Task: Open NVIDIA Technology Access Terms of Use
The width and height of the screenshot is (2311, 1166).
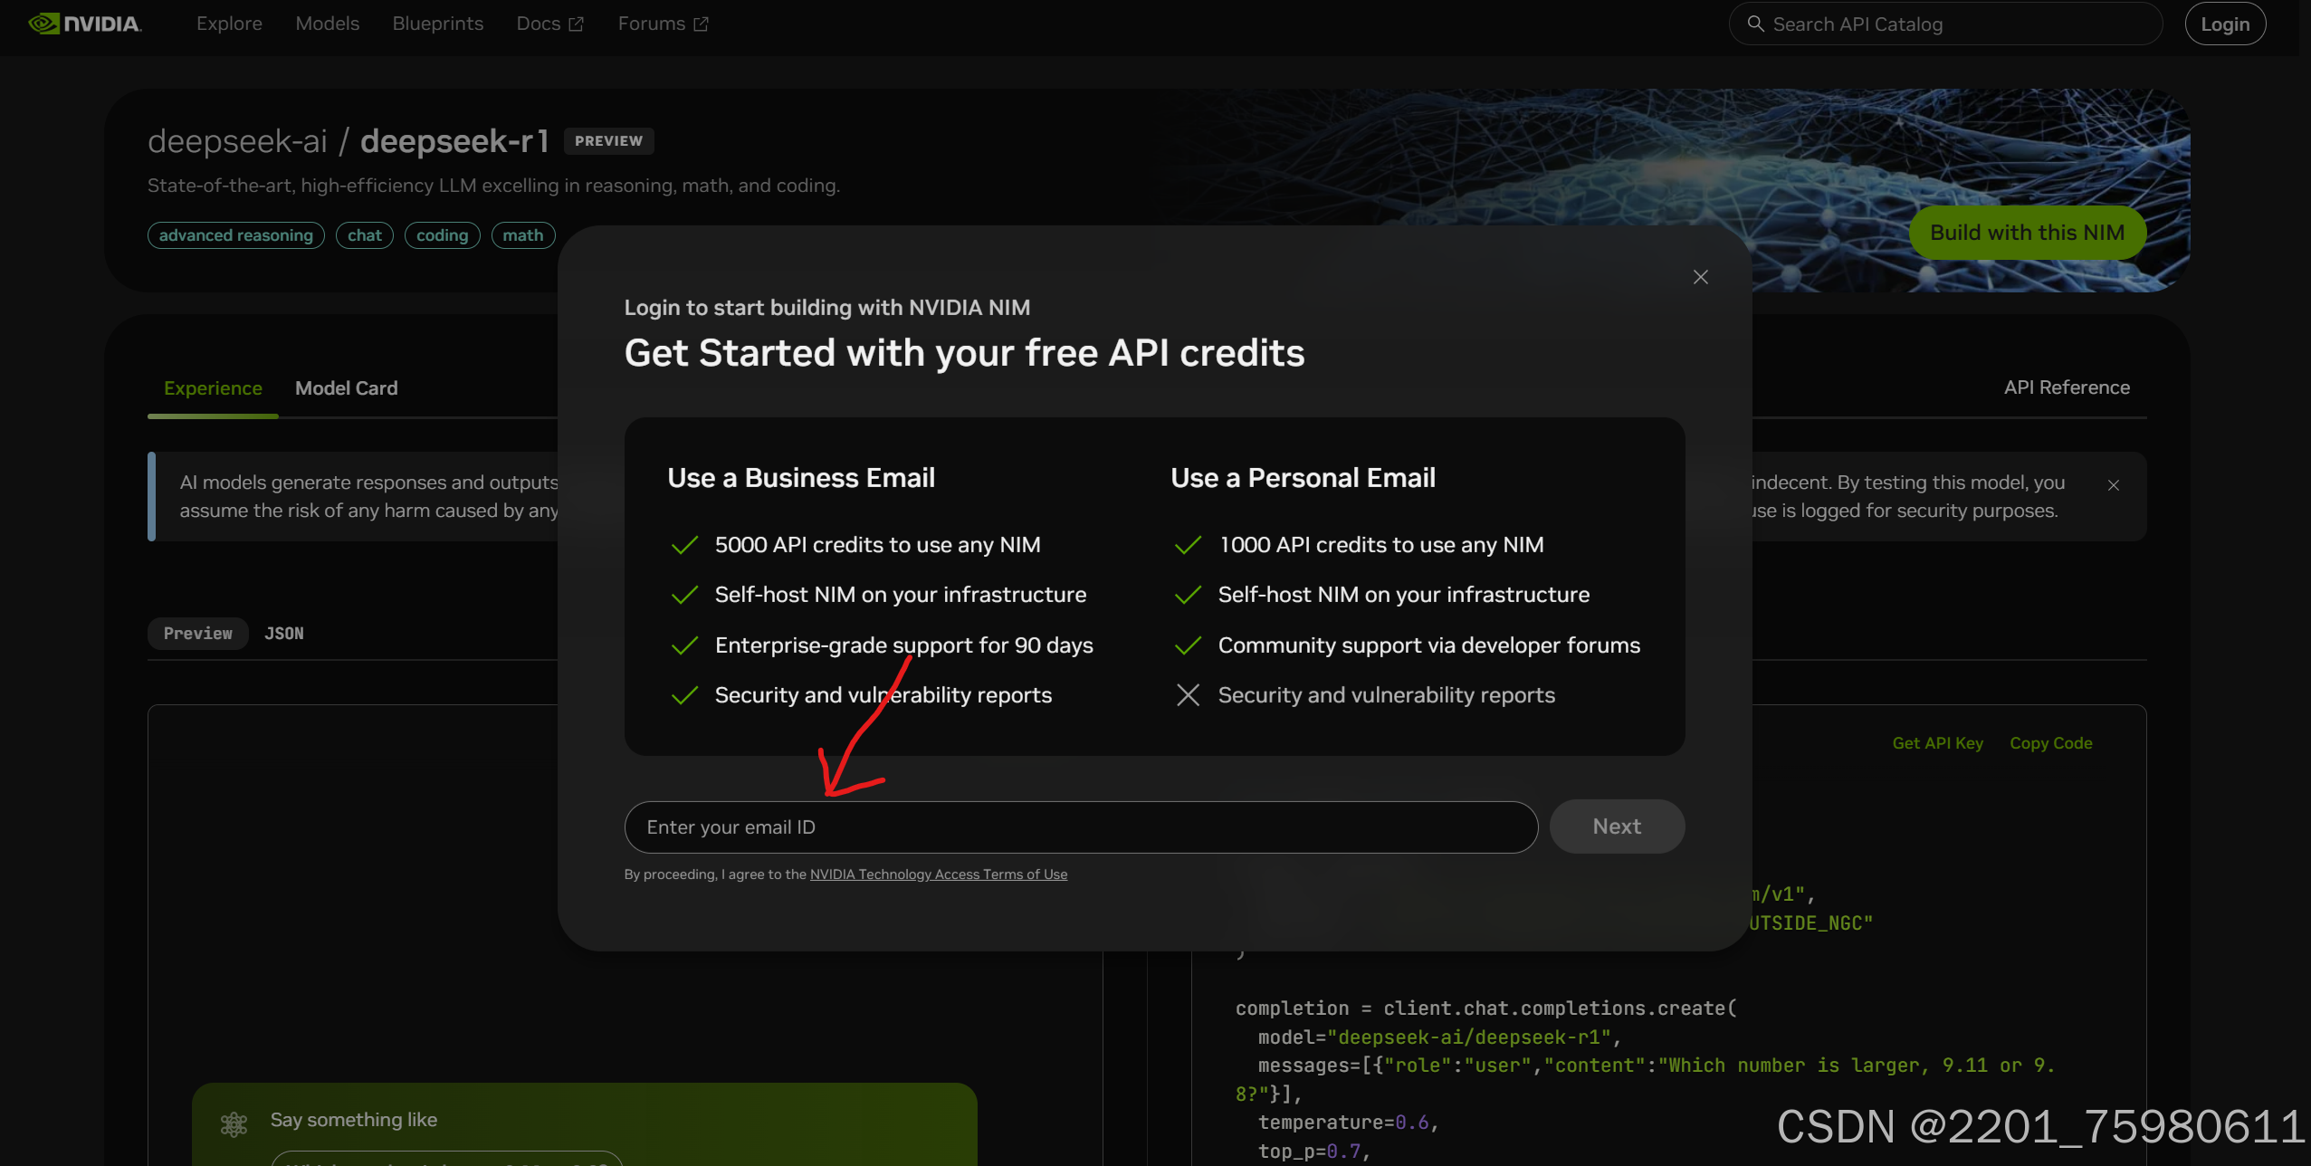Action: point(938,874)
